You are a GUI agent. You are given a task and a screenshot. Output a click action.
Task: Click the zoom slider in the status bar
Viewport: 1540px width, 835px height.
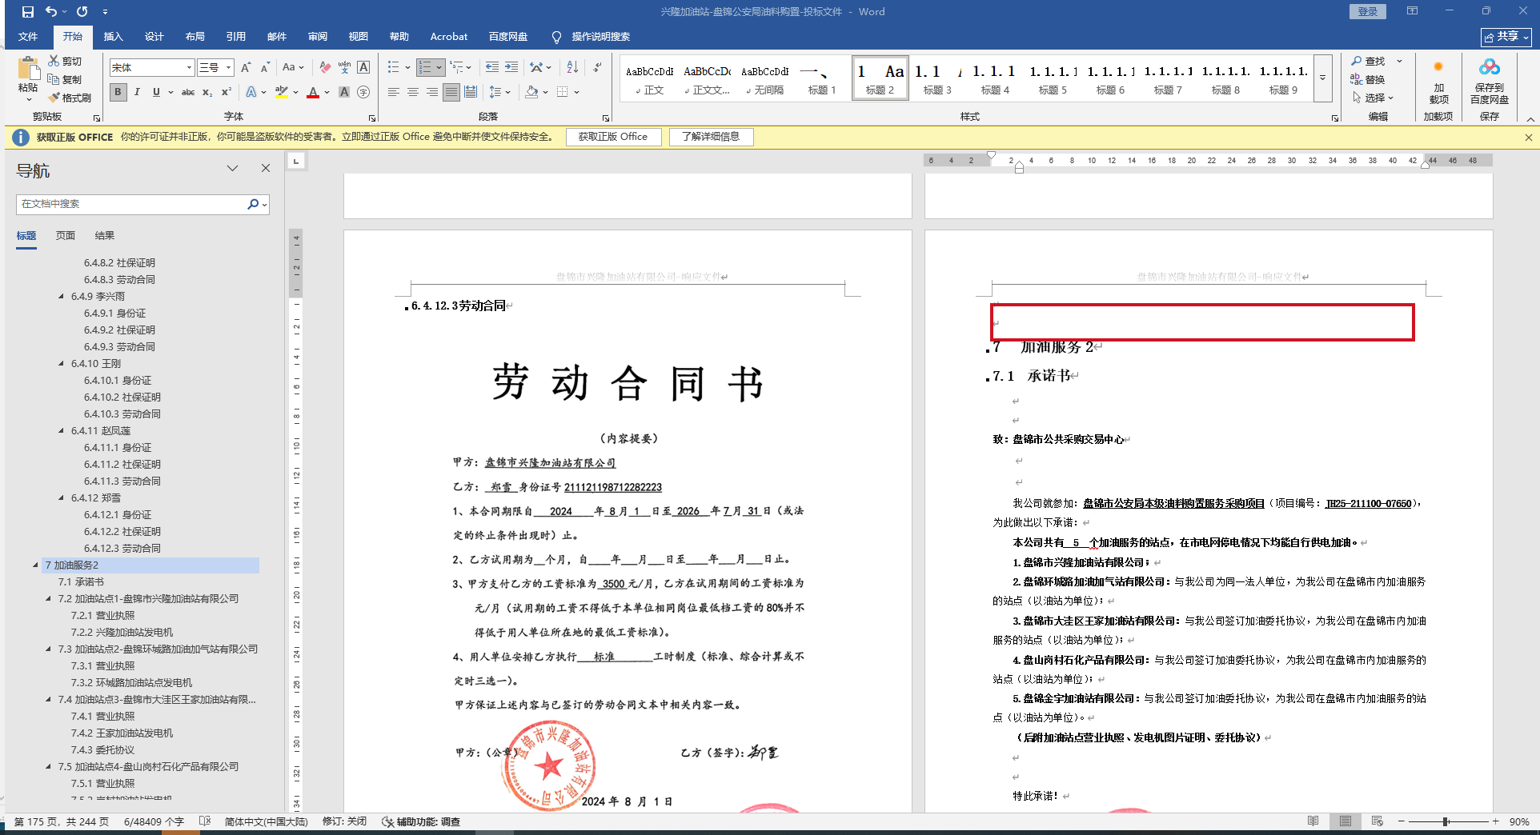1446,821
